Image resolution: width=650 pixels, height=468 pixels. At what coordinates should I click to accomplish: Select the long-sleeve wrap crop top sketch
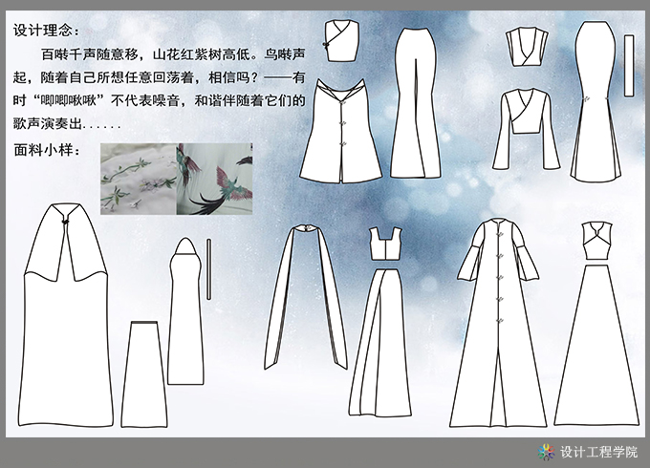(x=527, y=129)
